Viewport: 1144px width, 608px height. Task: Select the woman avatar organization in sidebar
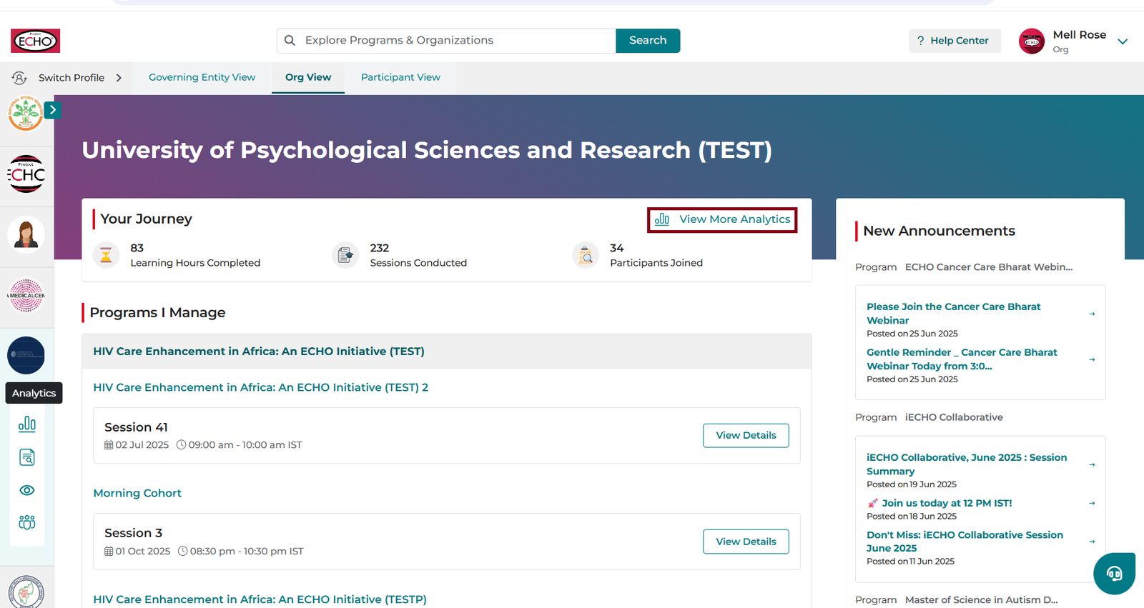tap(26, 234)
